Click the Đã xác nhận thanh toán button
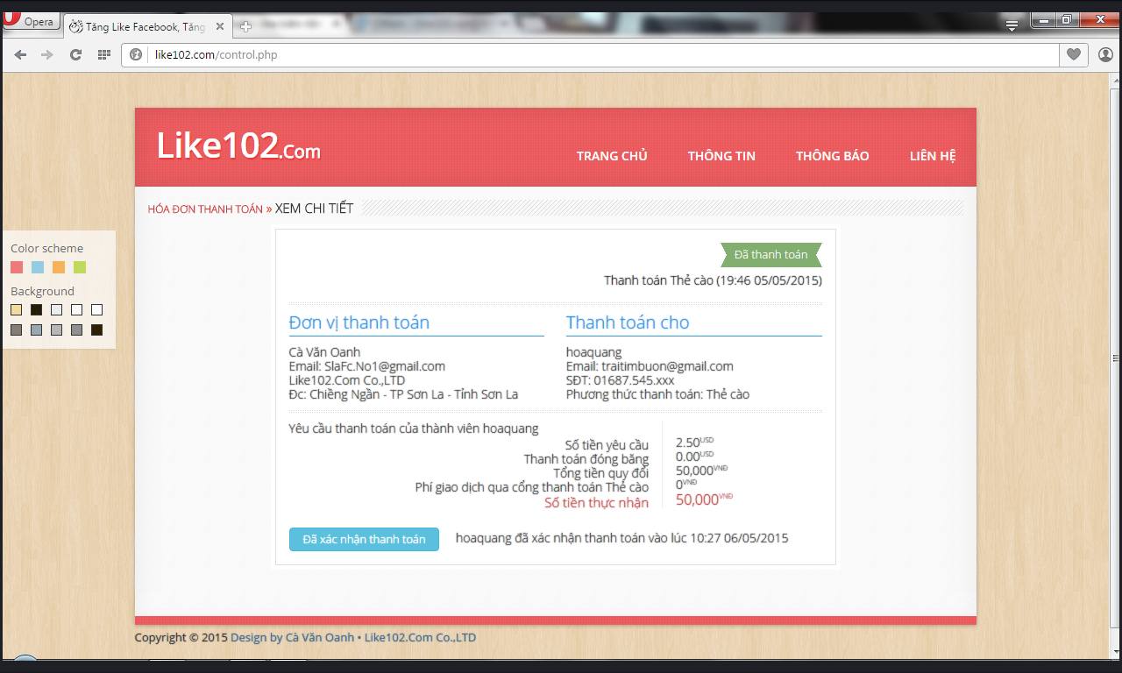The height and width of the screenshot is (673, 1122). coord(364,539)
